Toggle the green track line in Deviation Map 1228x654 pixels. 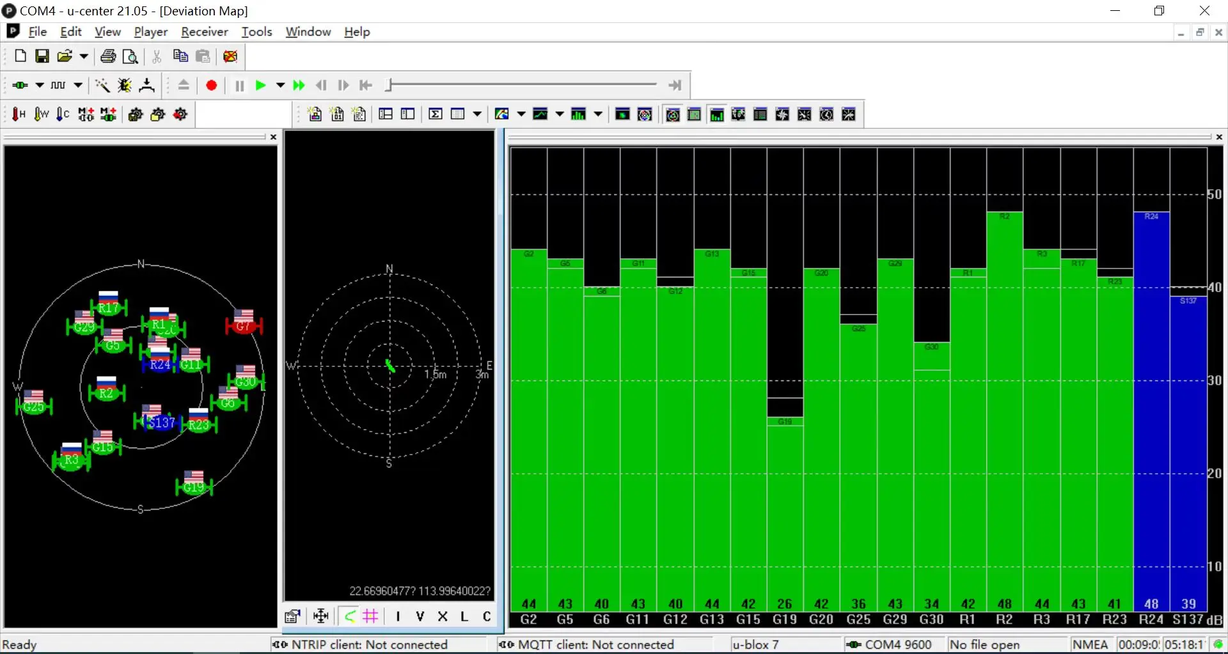349,616
